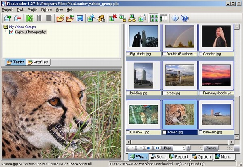Switch to the Tasks tab
The image size is (243, 167).
[x=15, y=62]
